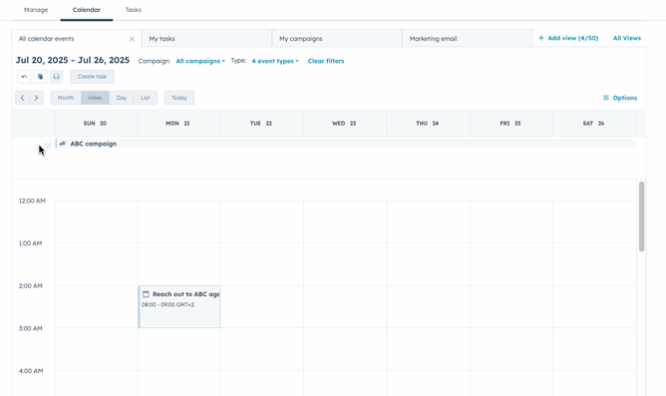Click the TUE 22 column header
The width and height of the screenshot is (666, 396).
tap(261, 124)
